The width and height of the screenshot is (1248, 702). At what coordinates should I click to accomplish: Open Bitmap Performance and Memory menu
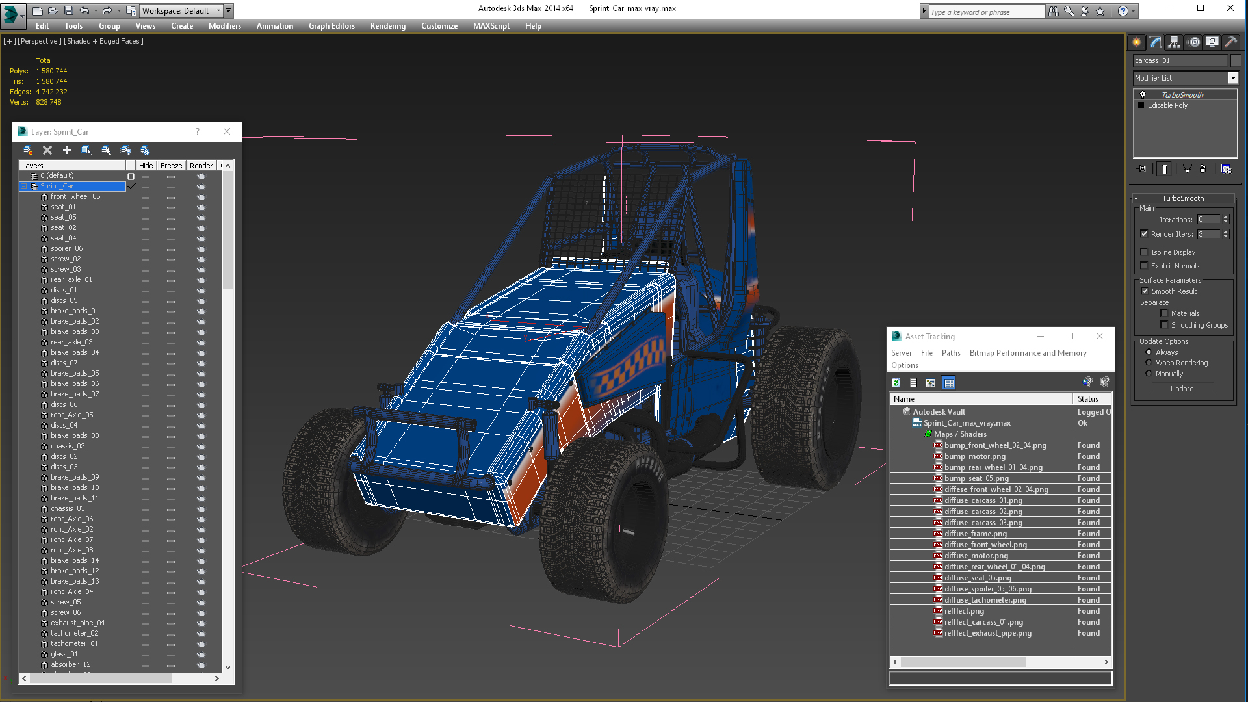pos(1028,353)
